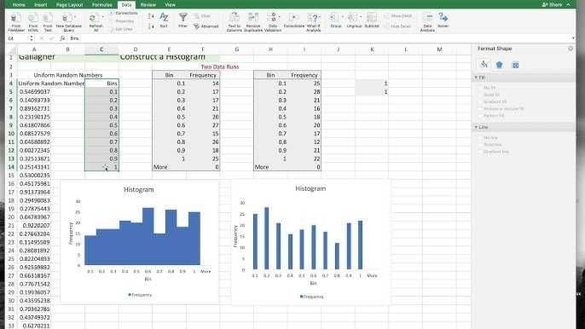Open the Review ribbon tab

coord(148,5)
